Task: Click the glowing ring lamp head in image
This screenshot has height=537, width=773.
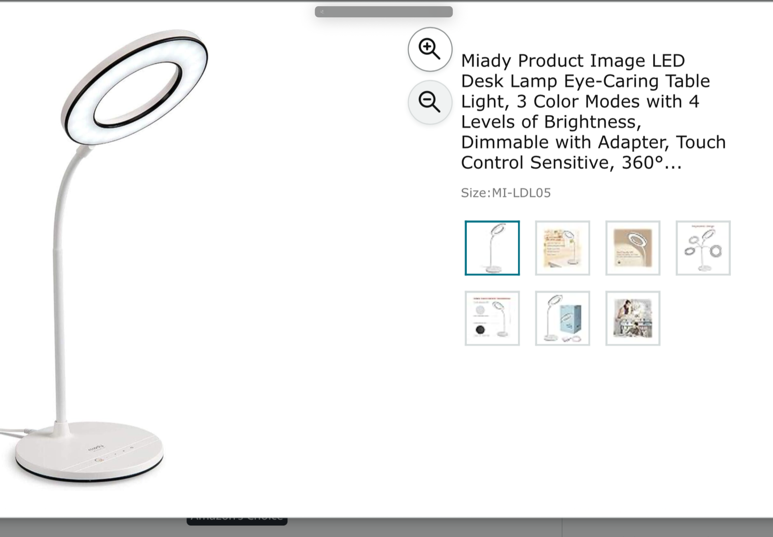Action: pyautogui.click(x=136, y=87)
